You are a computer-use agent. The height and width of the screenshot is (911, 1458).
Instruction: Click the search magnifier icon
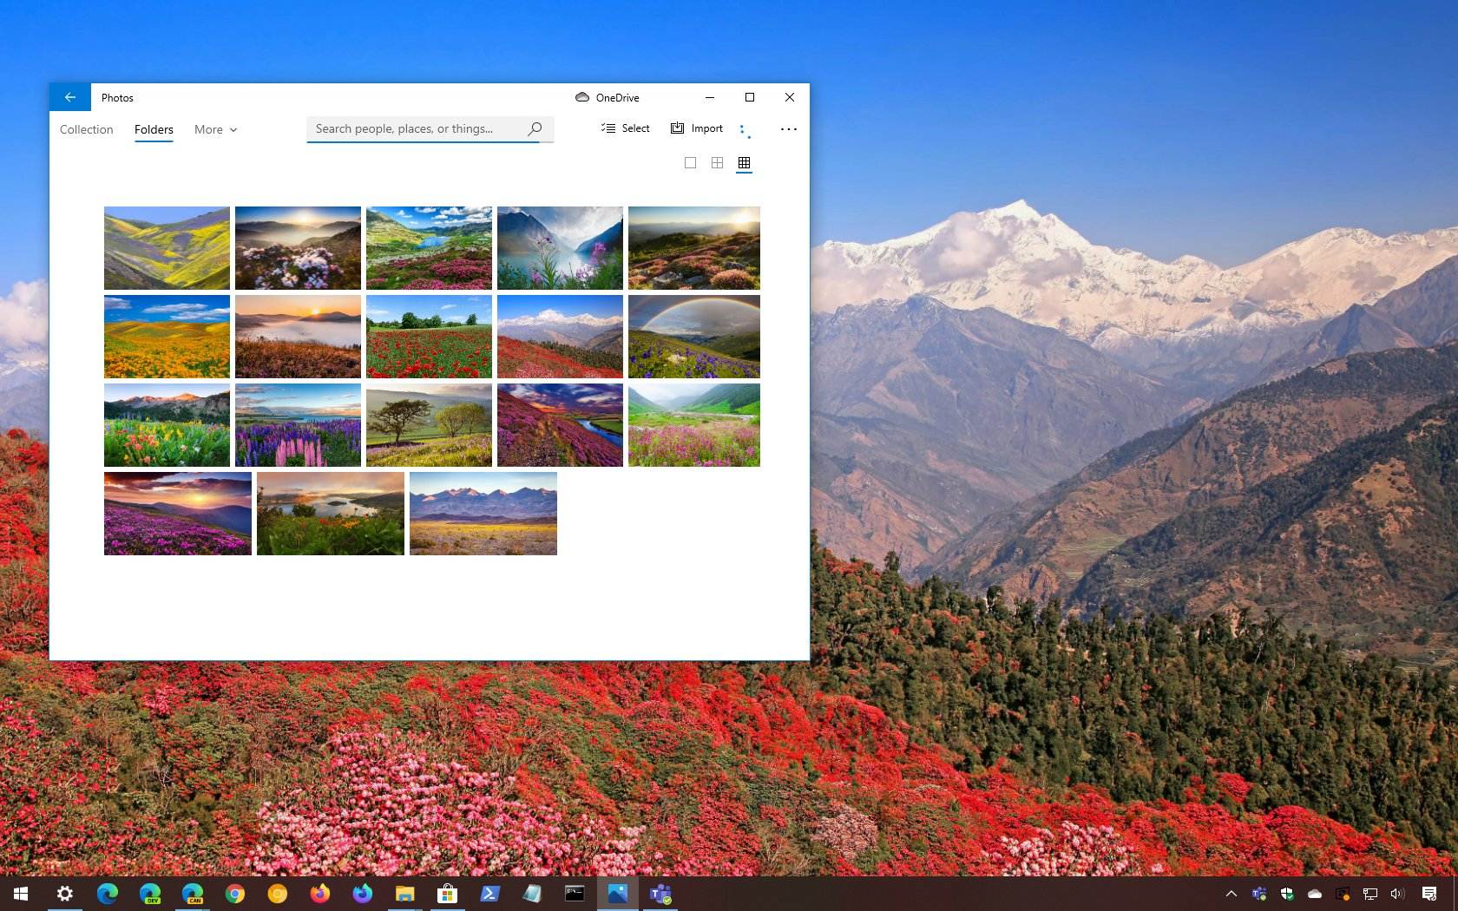[x=535, y=128]
